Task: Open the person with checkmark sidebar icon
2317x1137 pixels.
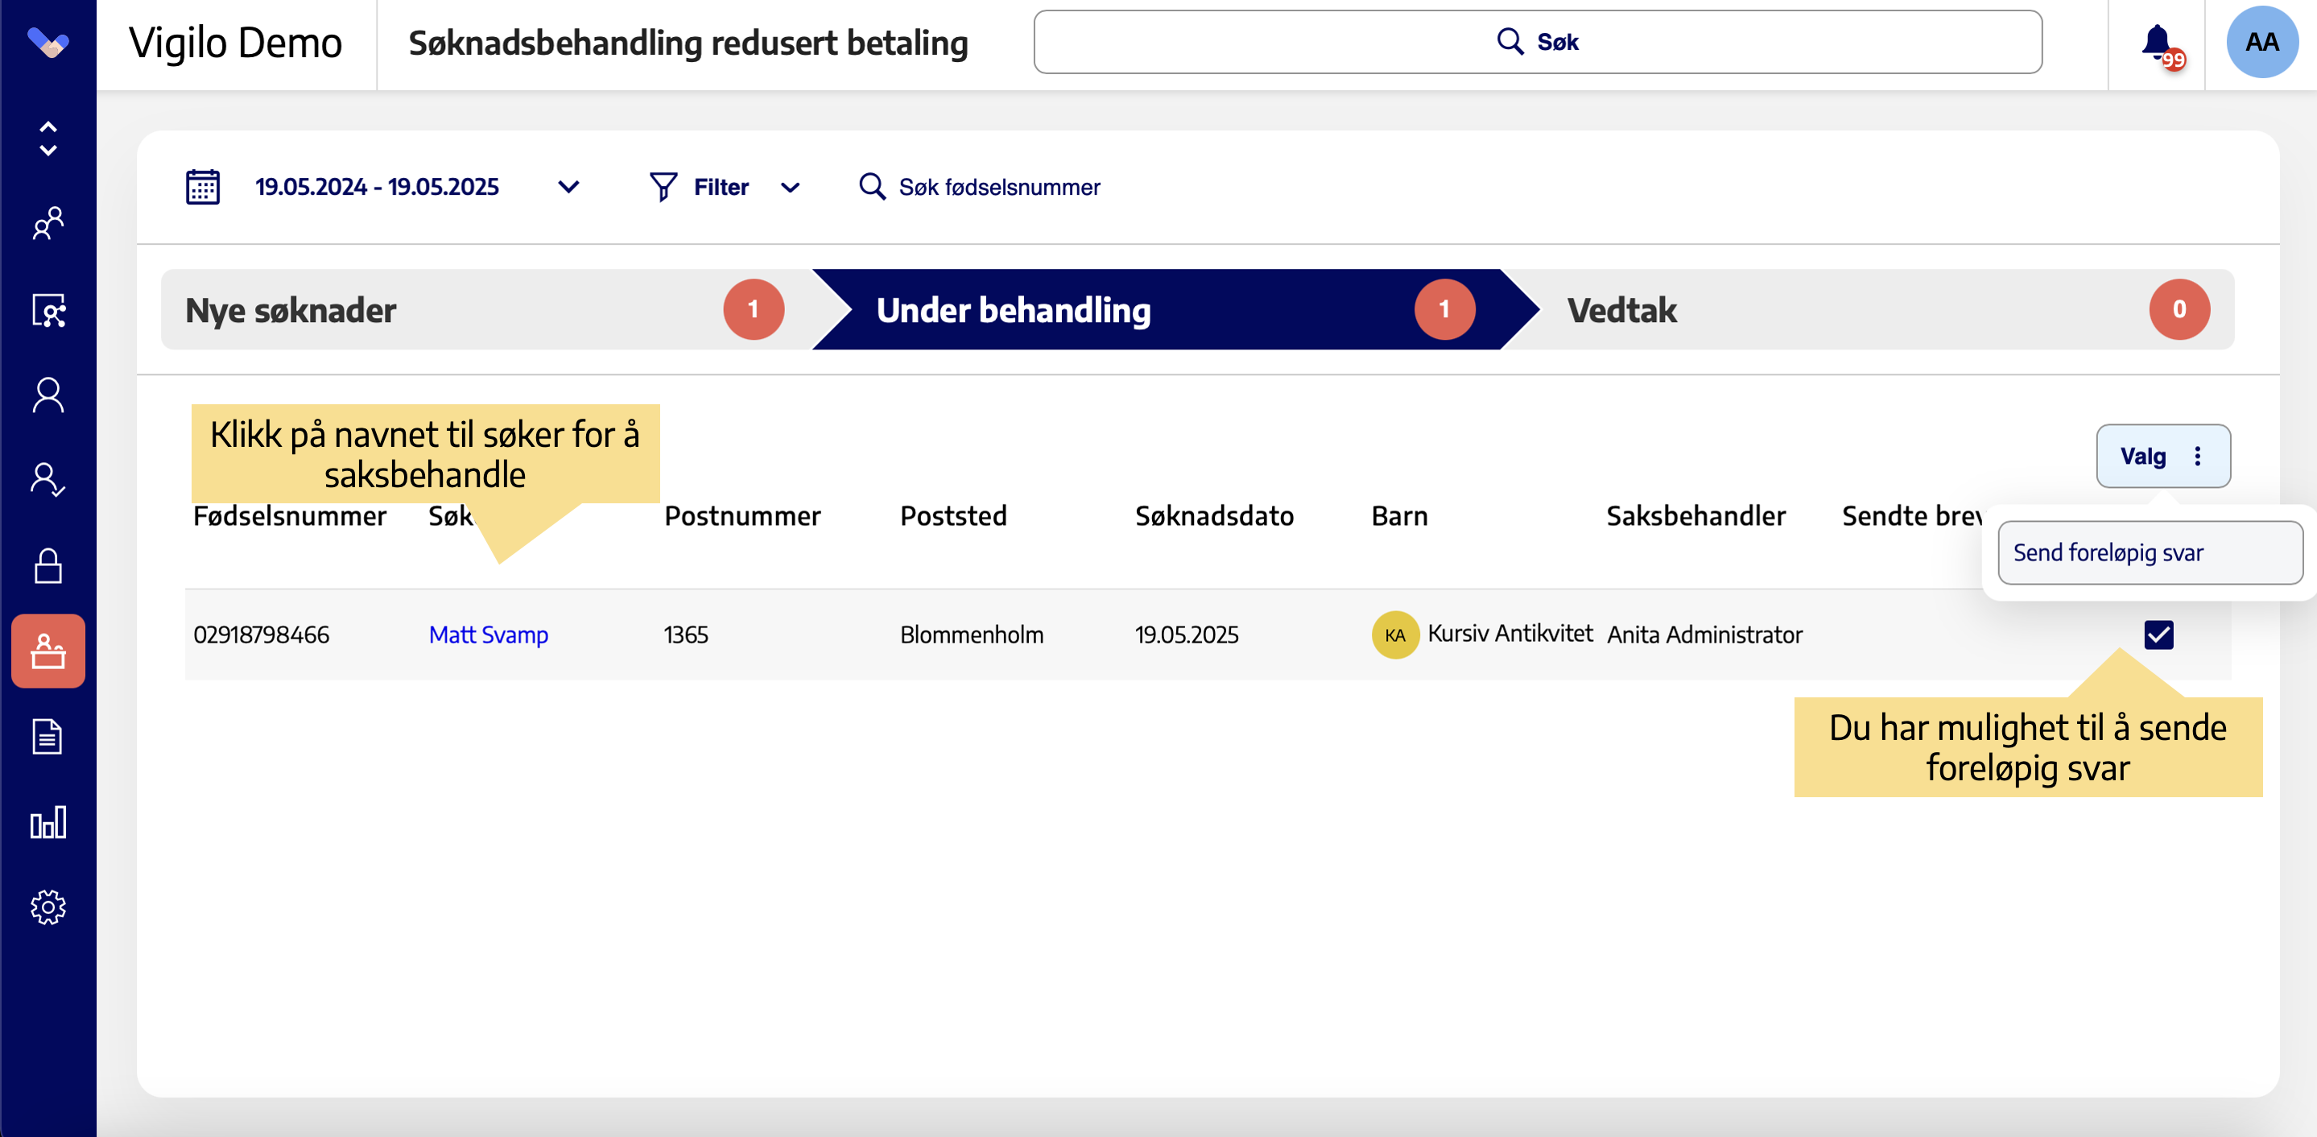Action: click(x=47, y=481)
